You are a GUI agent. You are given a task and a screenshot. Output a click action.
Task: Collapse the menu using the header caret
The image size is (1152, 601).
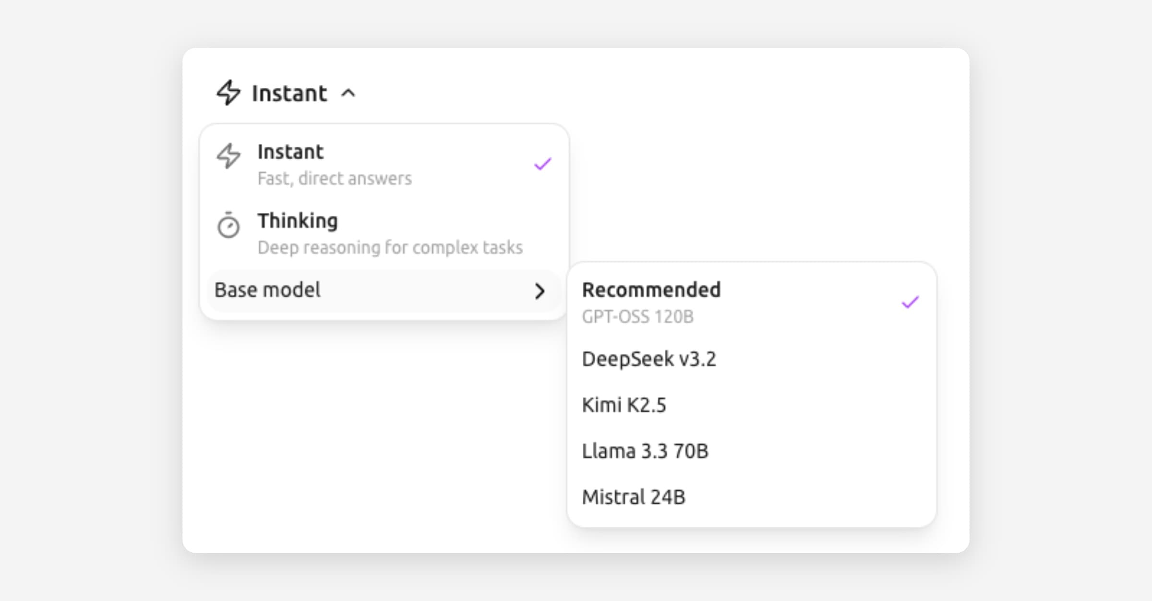pos(348,93)
